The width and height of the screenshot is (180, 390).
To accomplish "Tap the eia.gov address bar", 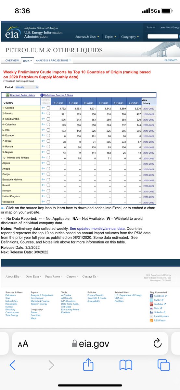I will tap(90, 344).
